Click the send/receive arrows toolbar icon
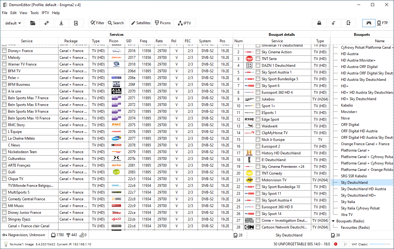 pyautogui.click(x=47, y=23)
